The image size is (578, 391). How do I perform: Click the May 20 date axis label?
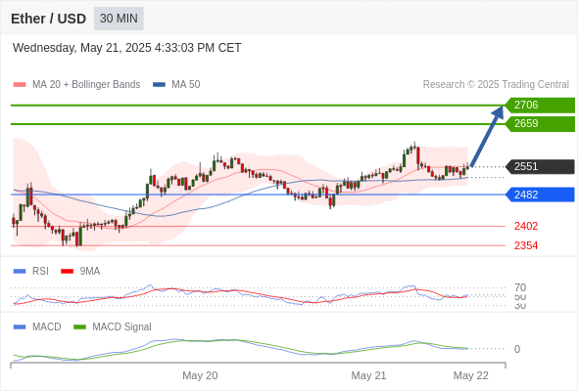[200, 375]
